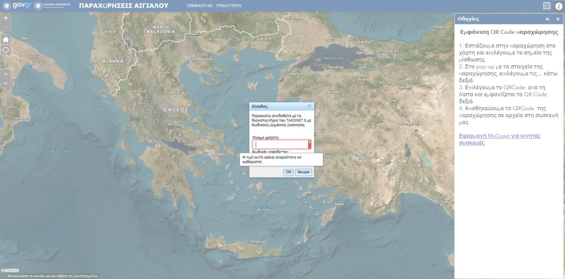
Task: Go to next map extent arrow
Action: pos(6,83)
